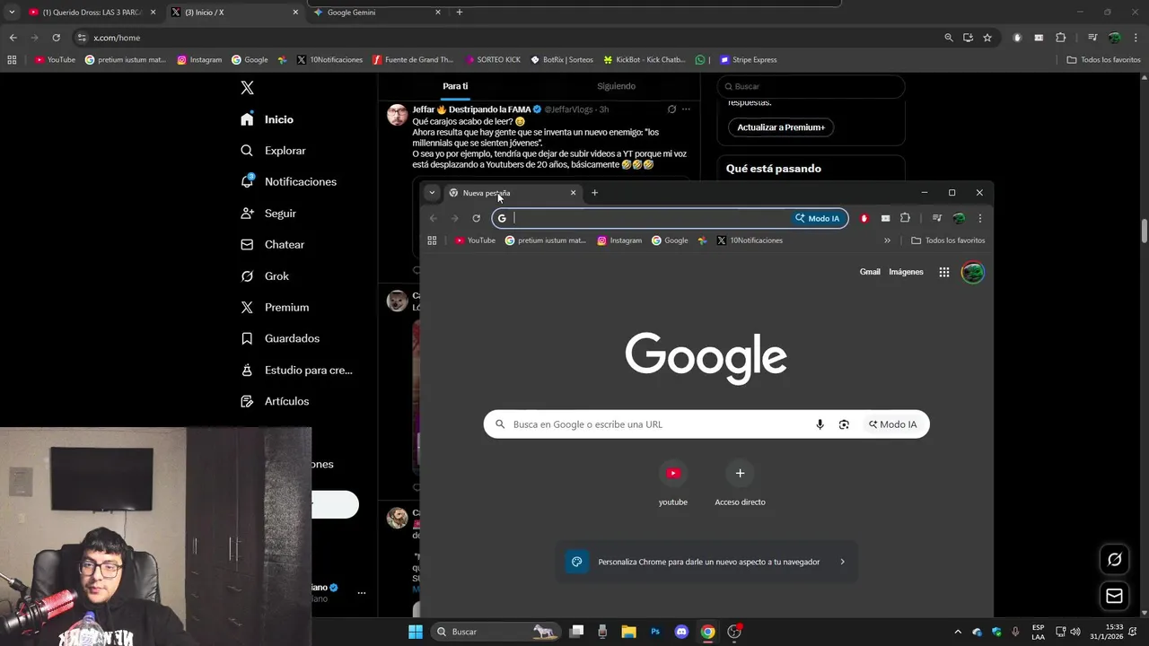Open the Gmail link on the new tab page

point(870,272)
